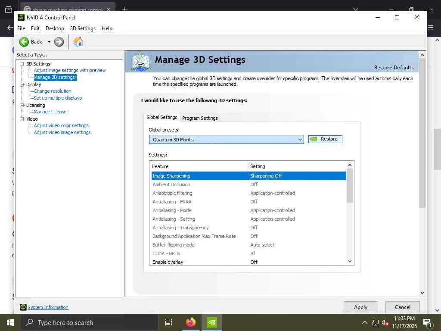
Task: Open the Windows Start menu
Action: tap(10, 322)
